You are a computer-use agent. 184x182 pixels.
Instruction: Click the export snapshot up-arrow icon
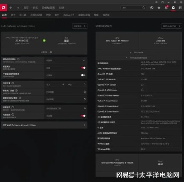[85, 84]
